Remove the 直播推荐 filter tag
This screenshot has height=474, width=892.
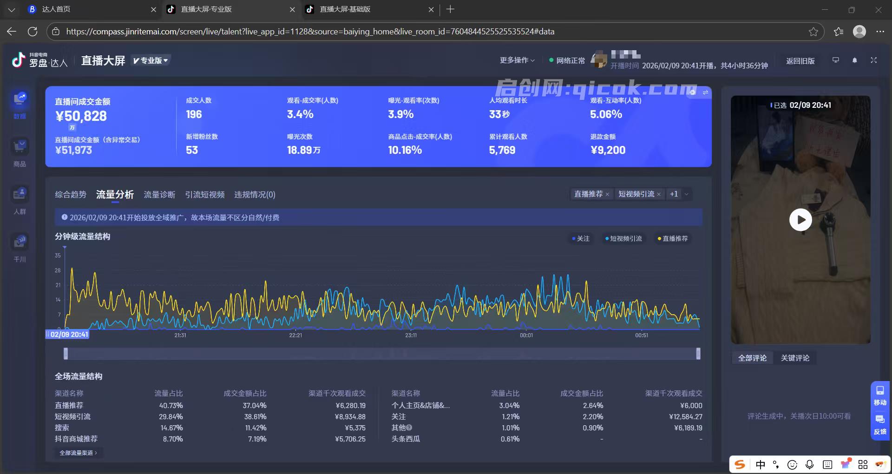[607, 194]
